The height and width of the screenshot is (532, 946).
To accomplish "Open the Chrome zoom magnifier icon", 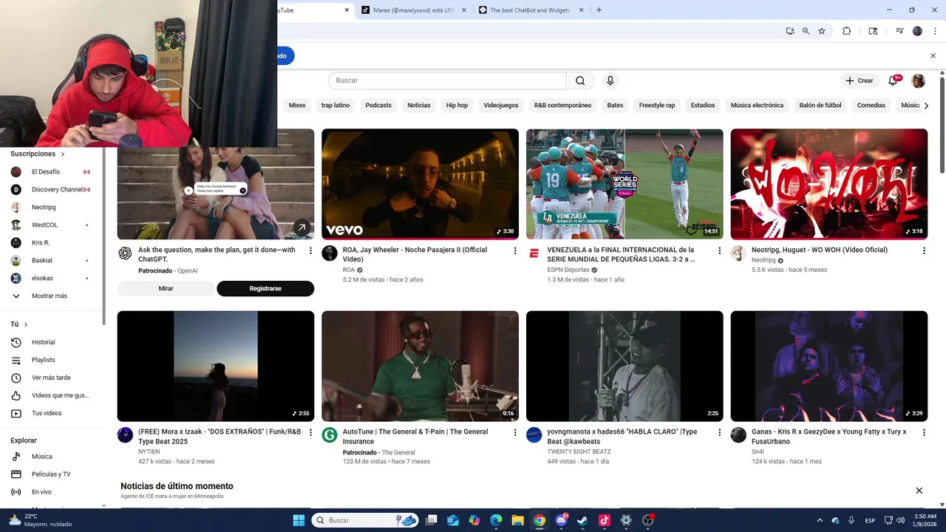I will (806, 31).
